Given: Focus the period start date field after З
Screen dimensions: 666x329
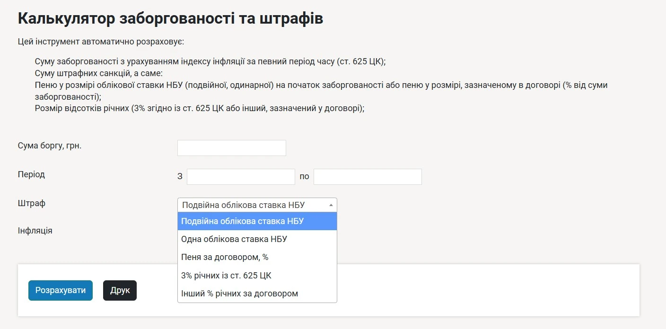Looking at the screenshot, I should pyautogui.click(x=241, y=177).
